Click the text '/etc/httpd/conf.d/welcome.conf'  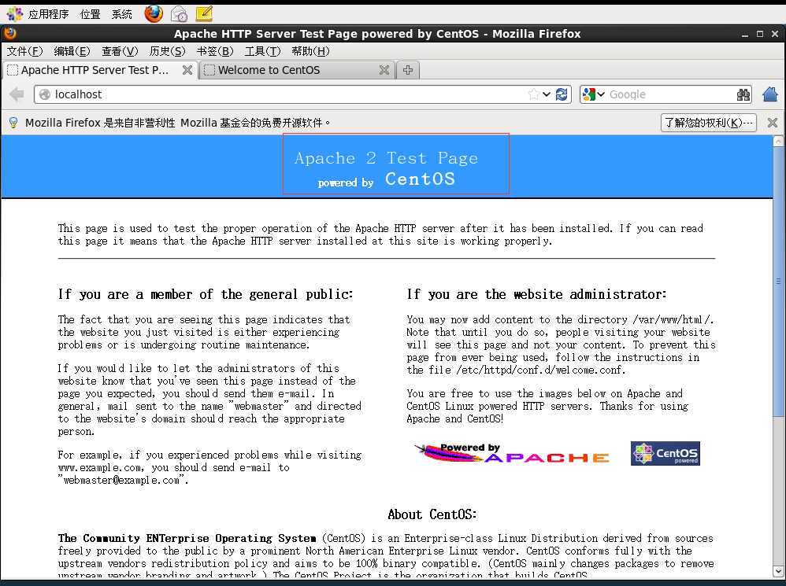(539, 370)
